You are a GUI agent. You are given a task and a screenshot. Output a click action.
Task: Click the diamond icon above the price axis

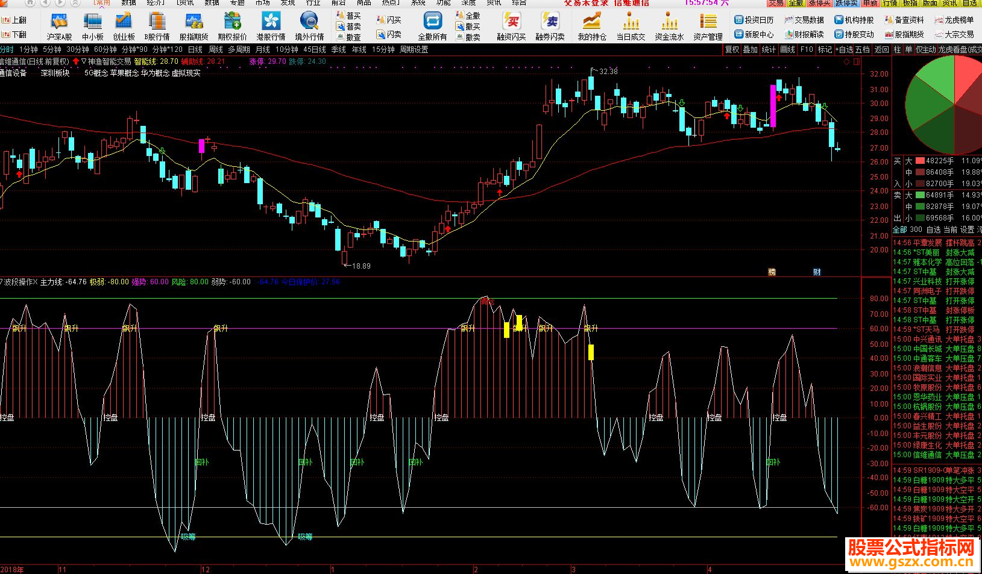847,61
